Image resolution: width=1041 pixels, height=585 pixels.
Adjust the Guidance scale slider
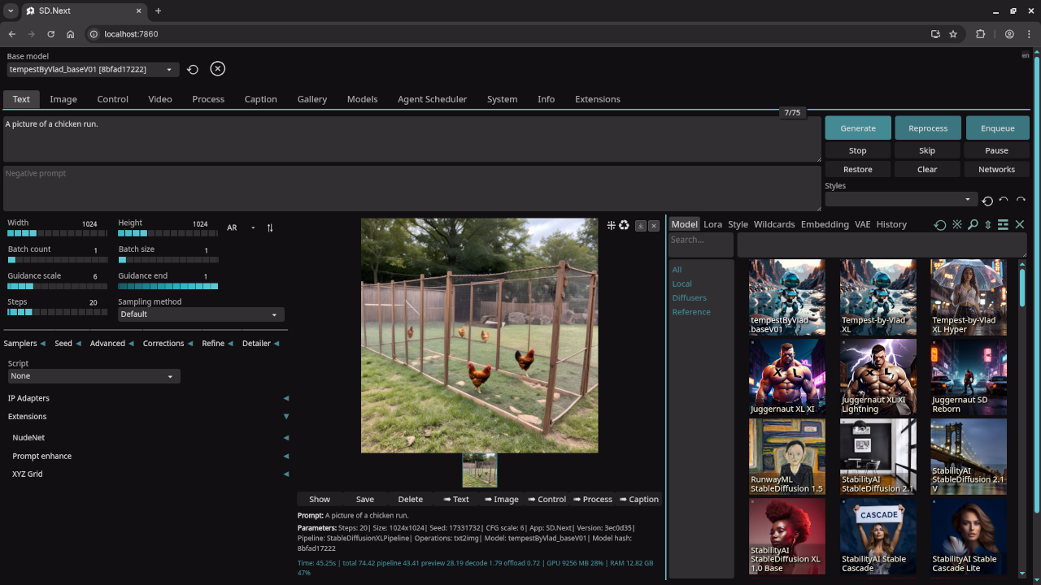(57, 286)
